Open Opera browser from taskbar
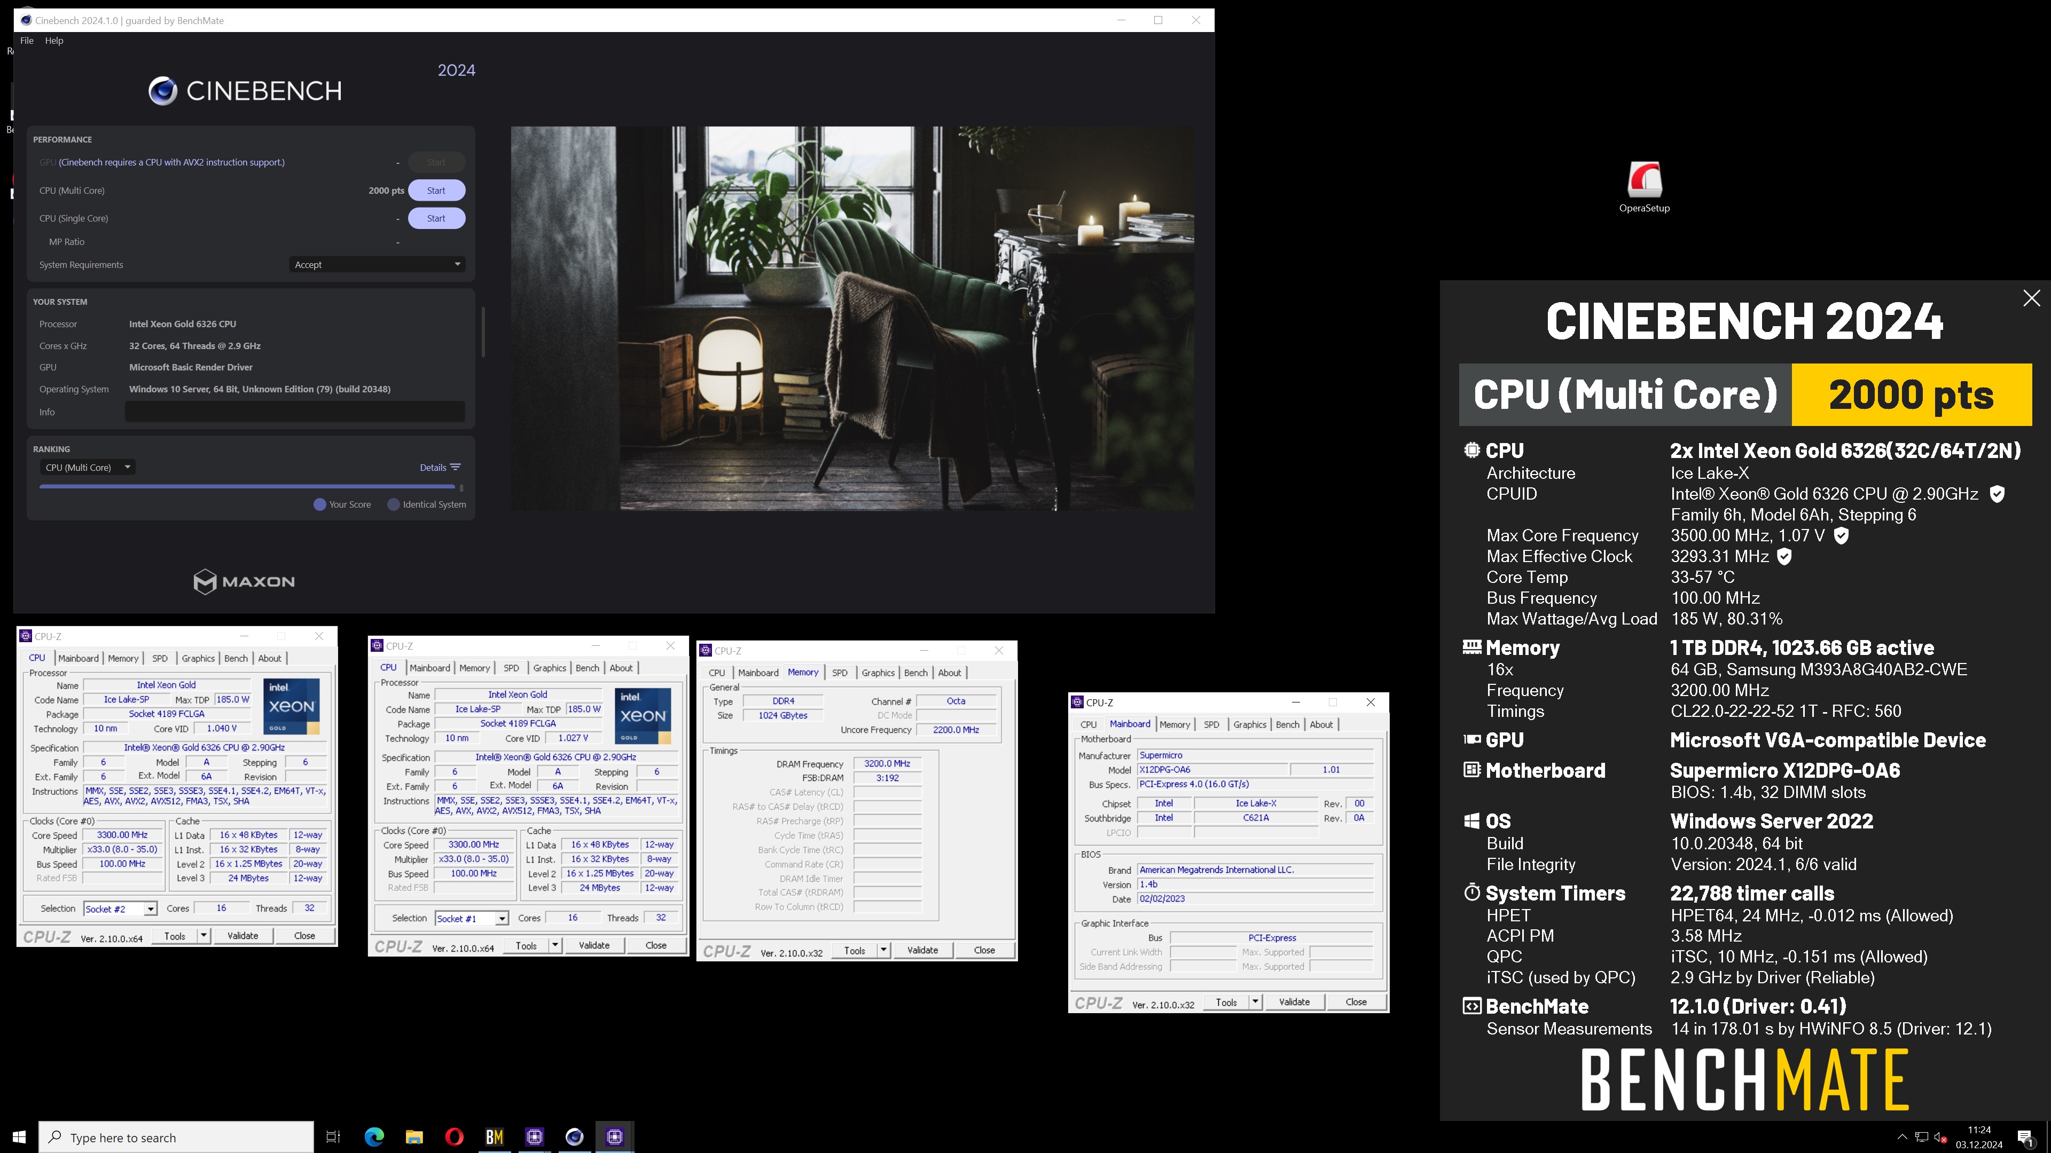 [454, 1137]
